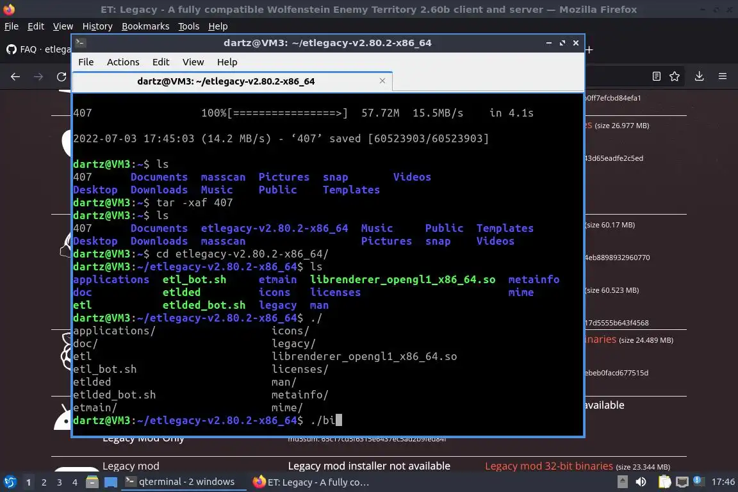Toggle Firefox reader view icon
Screen dimensions: 738x492
(x=657, y=76)
